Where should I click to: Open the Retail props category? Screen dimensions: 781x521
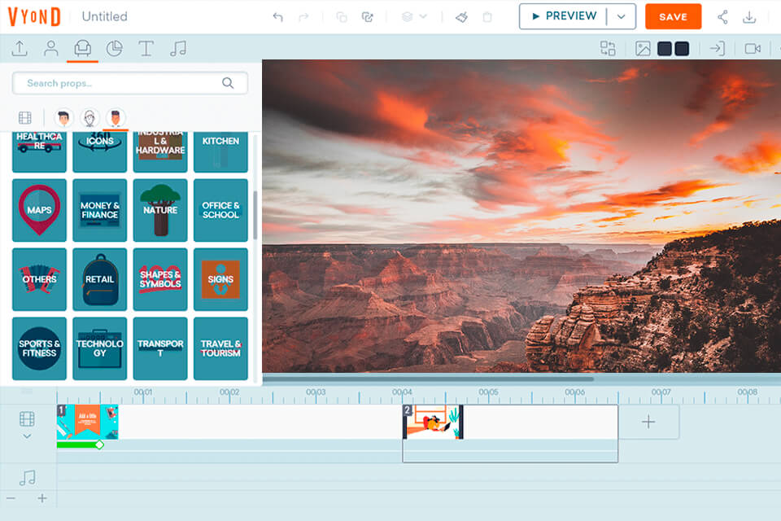(x=99, y=279)
